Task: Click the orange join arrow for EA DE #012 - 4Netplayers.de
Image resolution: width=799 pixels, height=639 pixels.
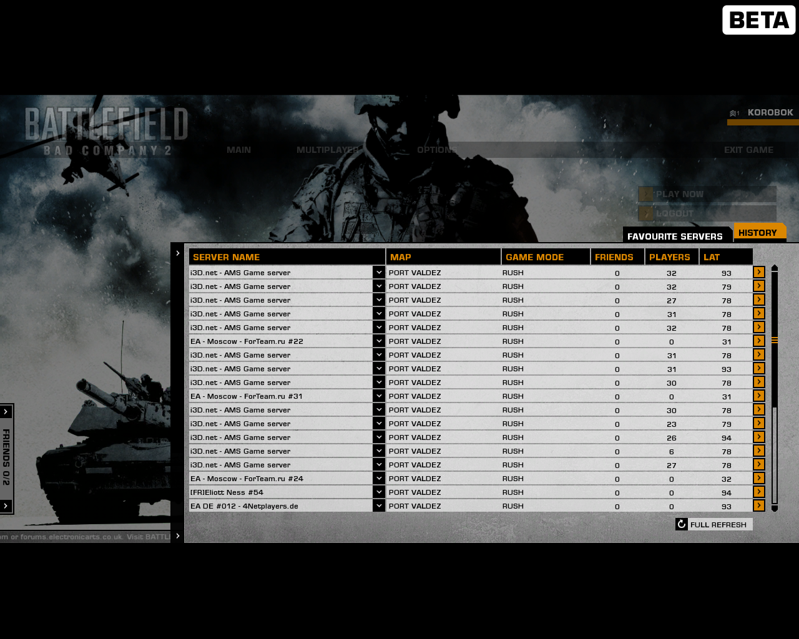Action: 759,505
